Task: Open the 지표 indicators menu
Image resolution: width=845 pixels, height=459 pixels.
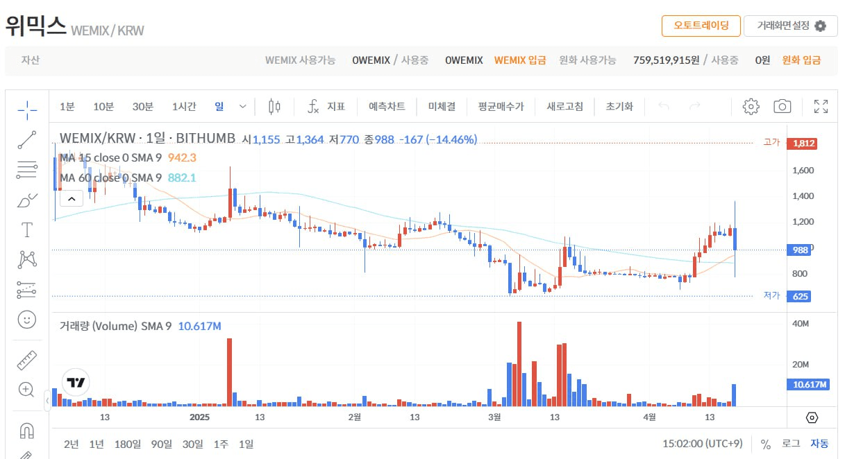Action: pyautogui.click(x=326, y=107)
